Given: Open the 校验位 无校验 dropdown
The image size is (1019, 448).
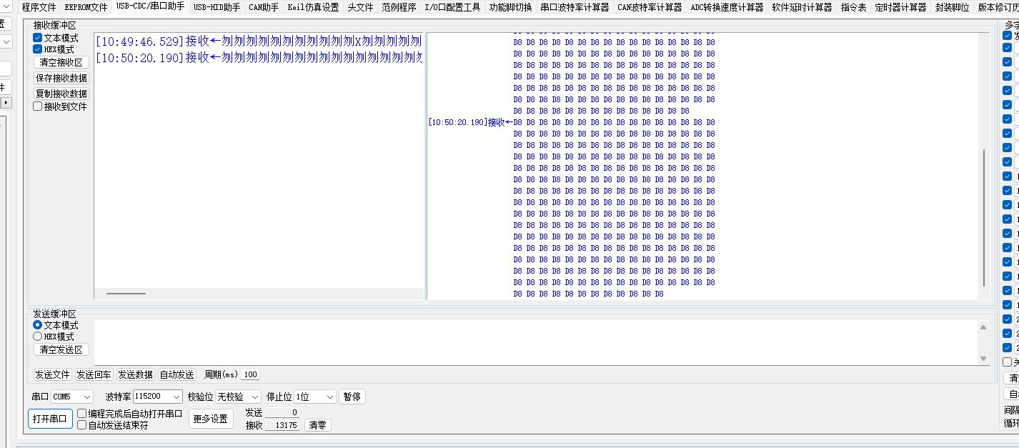Looking at the screenshot, I should pyautogui.click(x=239, y=397).
